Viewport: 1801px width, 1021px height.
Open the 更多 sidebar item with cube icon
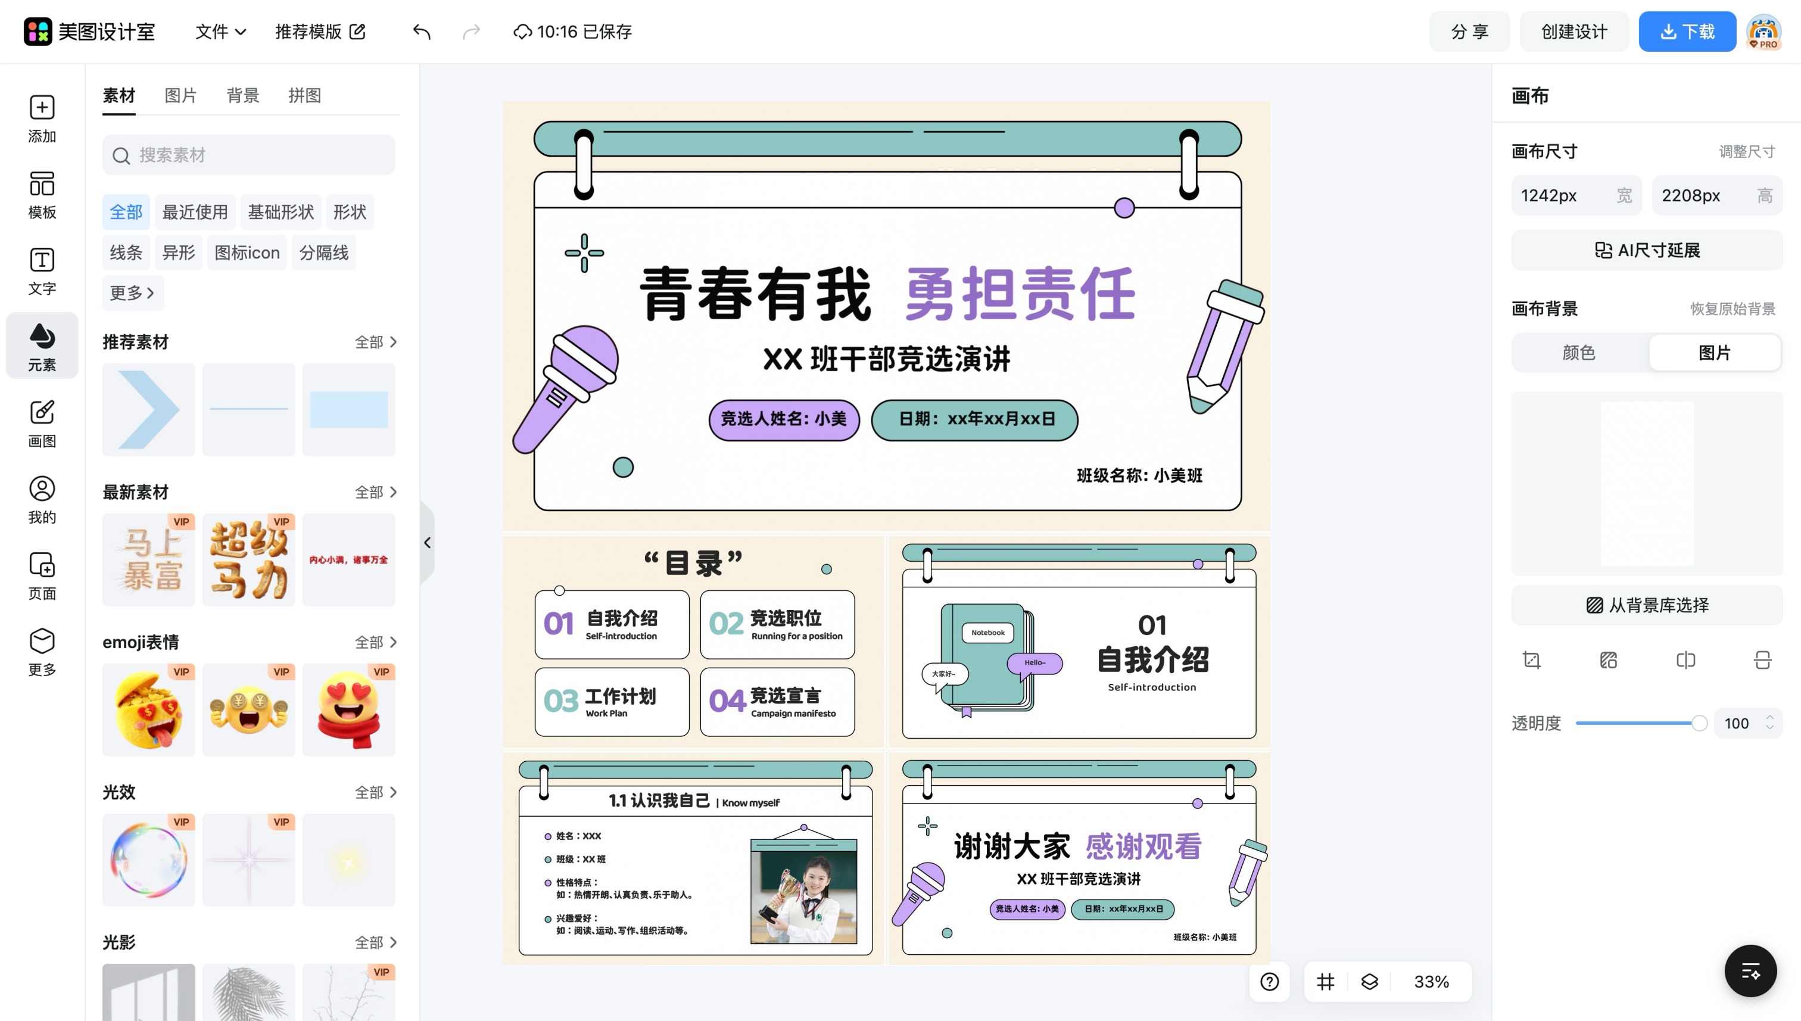coord(42,652)
